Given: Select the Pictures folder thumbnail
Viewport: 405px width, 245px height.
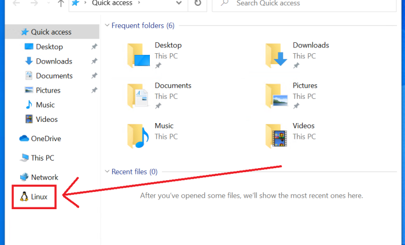Looking at the screenshot, I should click(x=277, y=96).
